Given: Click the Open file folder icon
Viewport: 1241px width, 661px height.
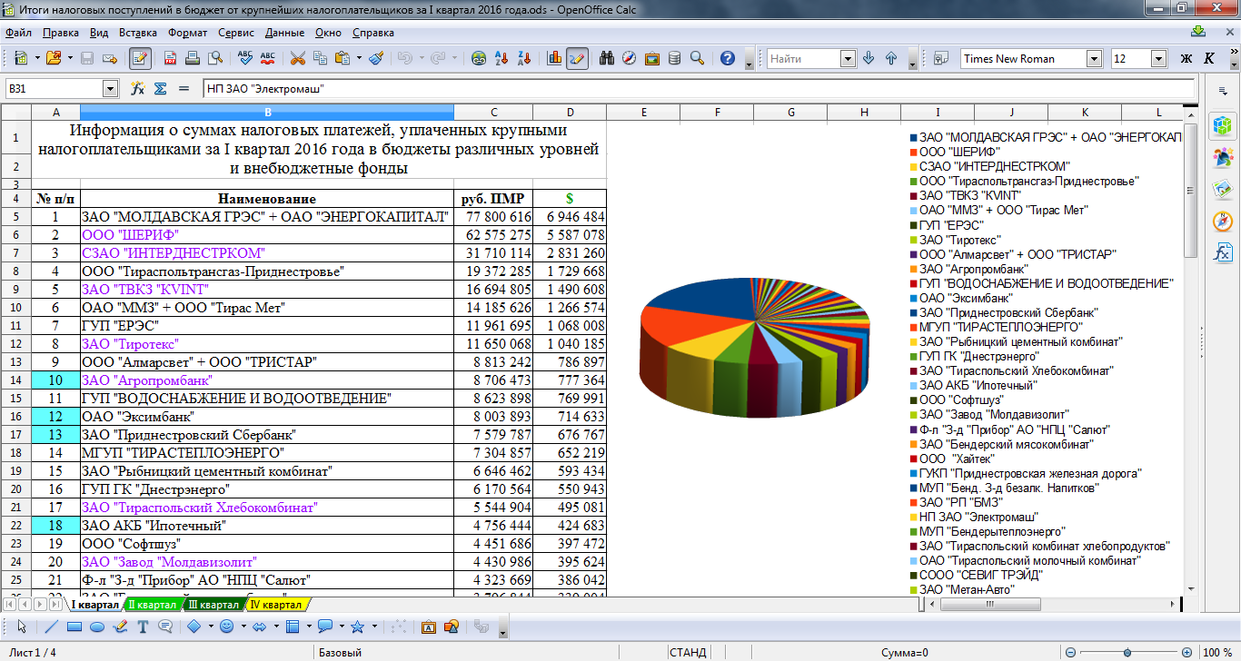Looking at the screenshot, I should [x=52, y=58].
